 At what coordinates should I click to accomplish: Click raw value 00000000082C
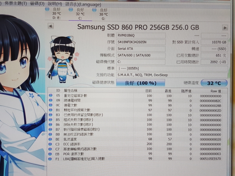point(211,101)
